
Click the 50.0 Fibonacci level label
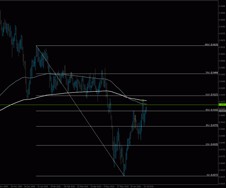pyautogui.click(x=212, y=110)
